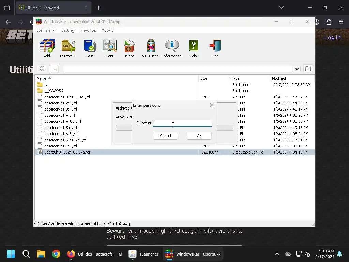Start a Virus scan
This screenshot has width=349, height=262.
pyautogui.click(x=150, y=48)
